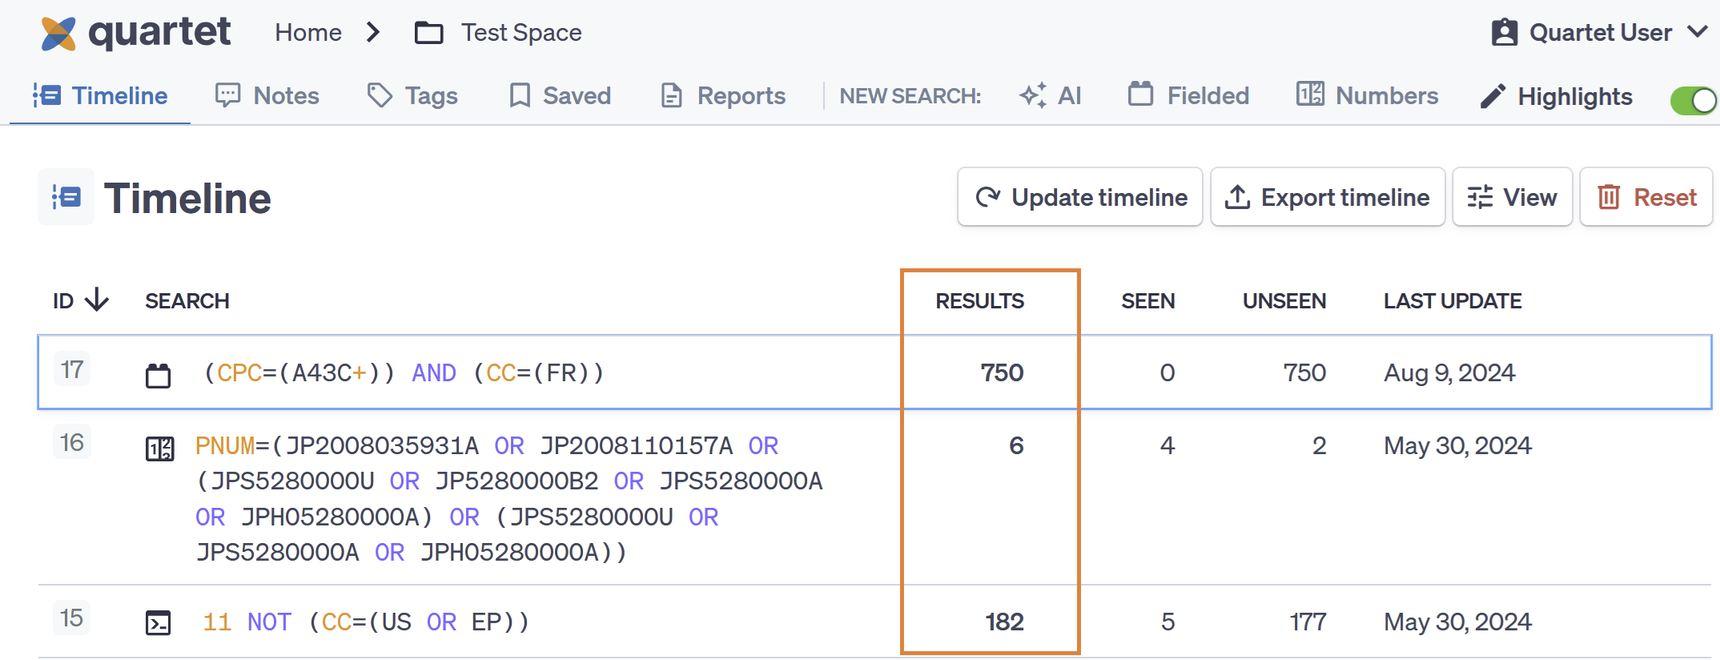Click the command icon in search 15
This screenshot has width=1720, height=660.
[158, 622]
